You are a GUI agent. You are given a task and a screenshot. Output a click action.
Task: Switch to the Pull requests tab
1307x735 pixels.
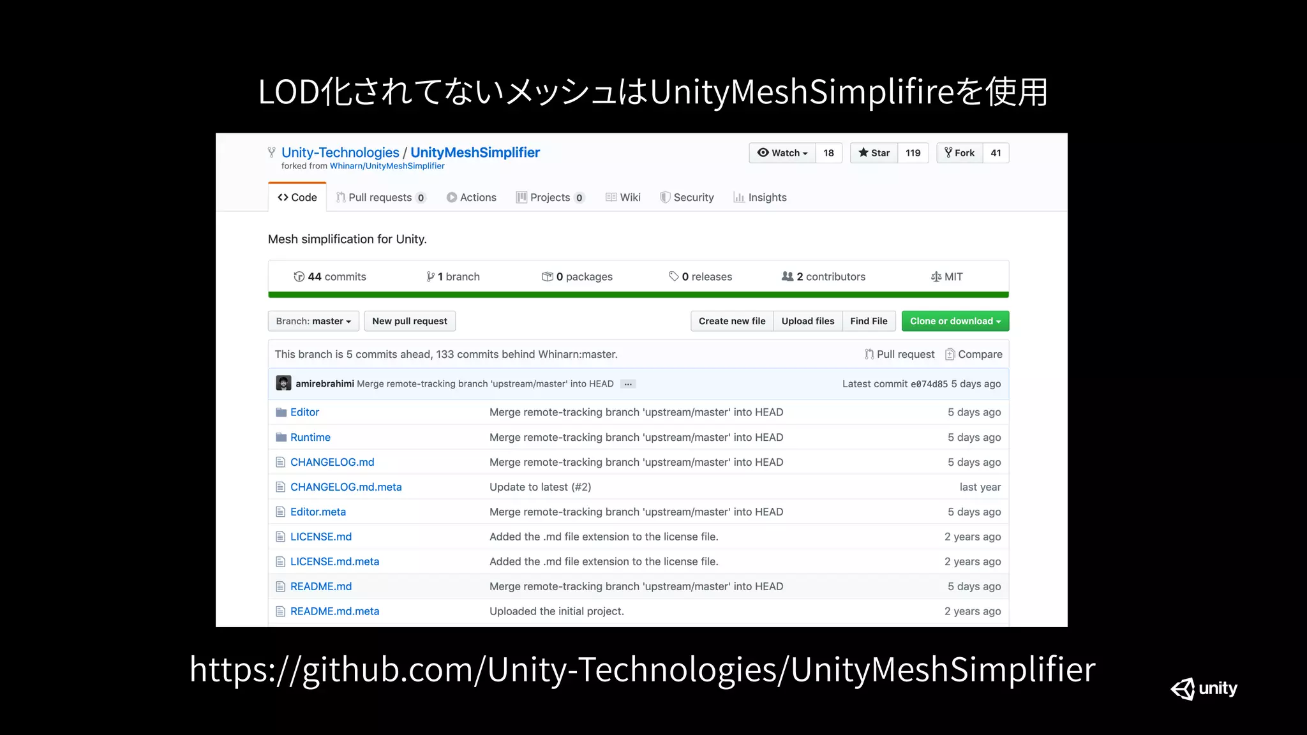pos(381,197)
